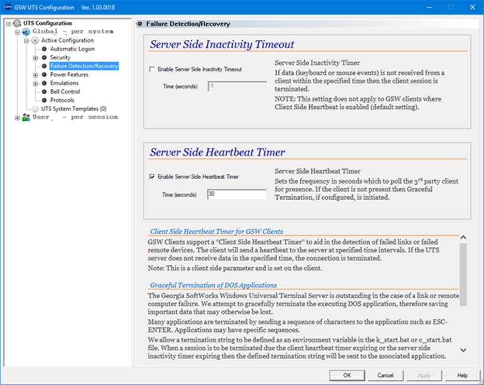Image resolution: width=484 pixels, height=385 pixels.
Task: Select the Global - per system label
Action: pyautogui.click(x=73, y=31)
